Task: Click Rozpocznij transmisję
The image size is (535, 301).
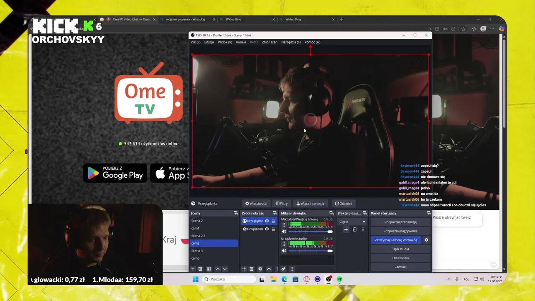Action: (400, 222)
